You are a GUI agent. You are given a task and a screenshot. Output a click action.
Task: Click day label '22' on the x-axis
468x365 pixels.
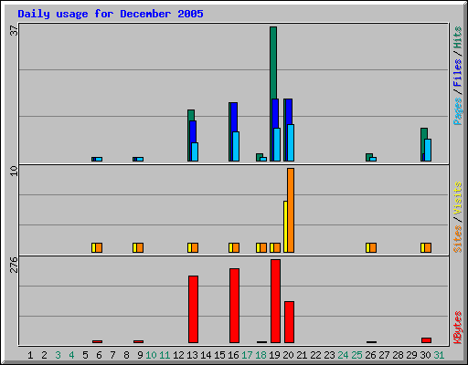click(x=315, y=355)
